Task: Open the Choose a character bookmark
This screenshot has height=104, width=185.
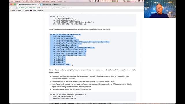Action: pos(37,10)
